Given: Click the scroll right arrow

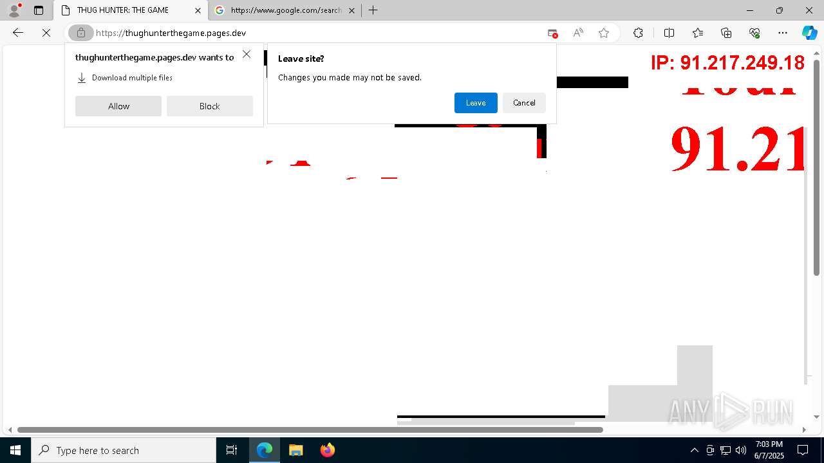Looking at the screenshot, I should tap(804, 430).
